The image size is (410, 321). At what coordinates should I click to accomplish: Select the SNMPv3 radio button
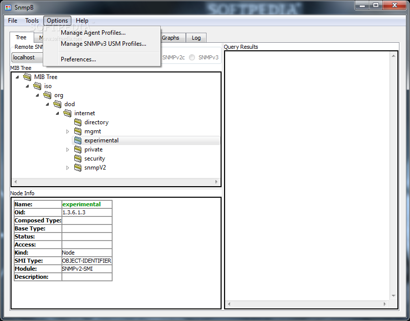pyautogui.click(x=192, y=57)
